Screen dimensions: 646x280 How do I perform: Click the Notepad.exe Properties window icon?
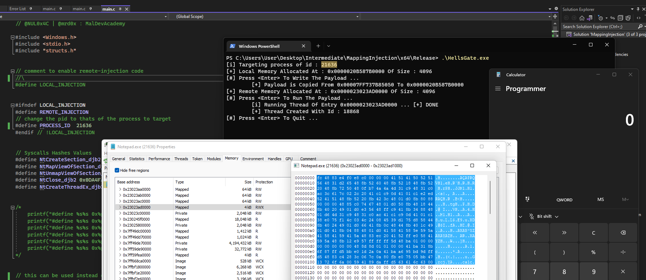click(x=113, y=147)
